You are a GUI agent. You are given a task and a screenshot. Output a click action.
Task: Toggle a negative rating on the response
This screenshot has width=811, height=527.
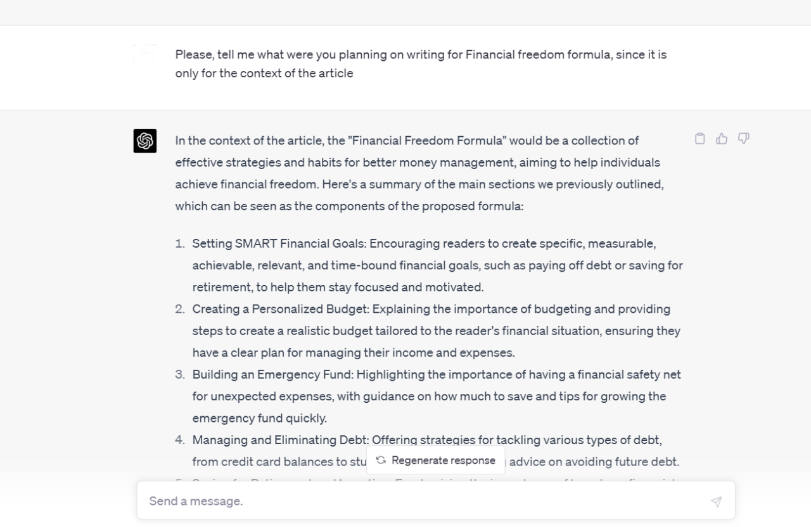tap(743, 139)
